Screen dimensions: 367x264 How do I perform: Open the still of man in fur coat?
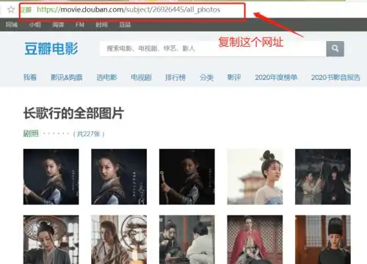119,240
